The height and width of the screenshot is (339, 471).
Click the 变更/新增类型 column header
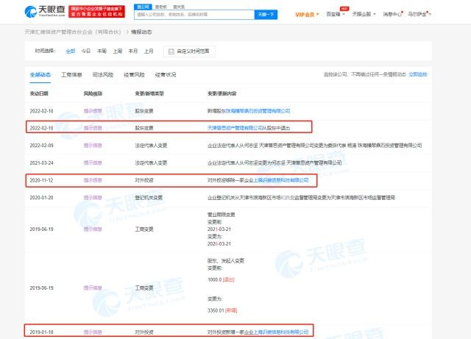click(149, 93)
